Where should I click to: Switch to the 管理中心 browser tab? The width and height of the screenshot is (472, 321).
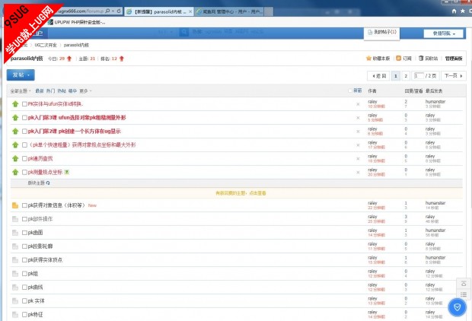coord(230,11)
